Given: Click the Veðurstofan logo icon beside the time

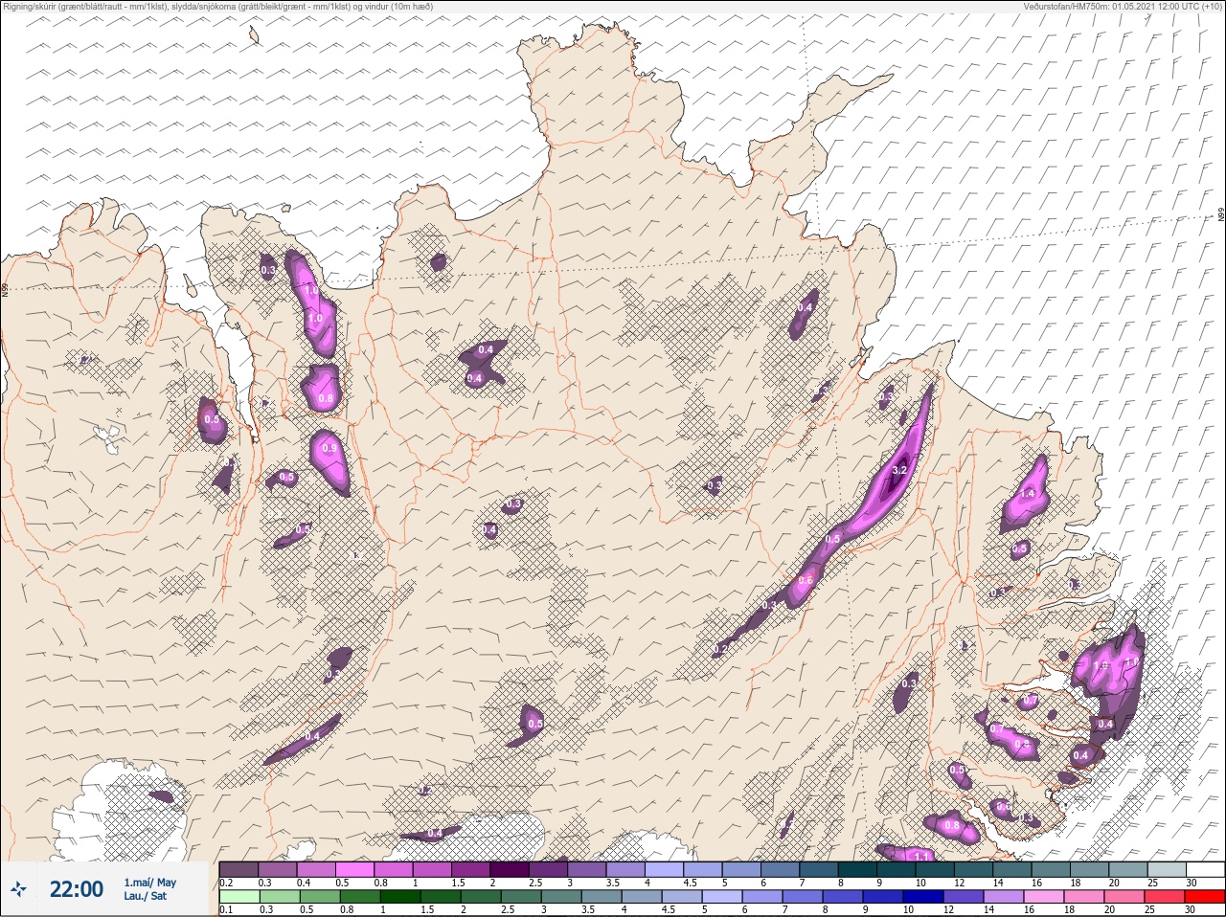Looking at the screenshot, I should pos(18,889).
